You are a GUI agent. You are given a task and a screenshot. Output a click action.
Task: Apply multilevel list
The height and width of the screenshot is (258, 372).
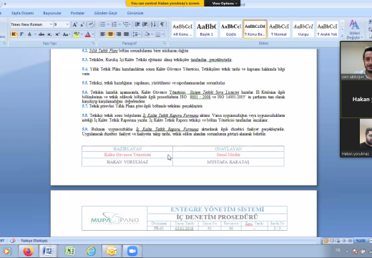(x=126, y=24)
